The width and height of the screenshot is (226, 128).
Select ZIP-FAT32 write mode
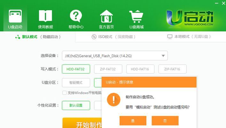[108, 69]
